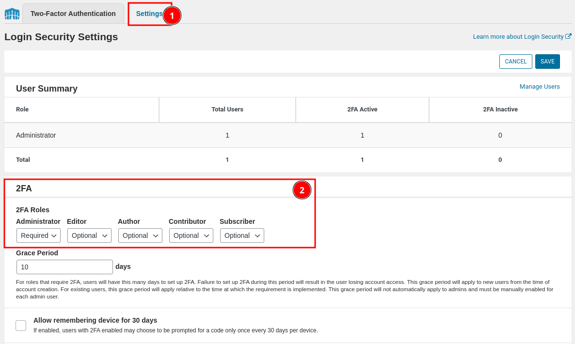The image size is (575, 344).
Task: Expand the Editor 2FA role dropdown
Action: [89, 235]
